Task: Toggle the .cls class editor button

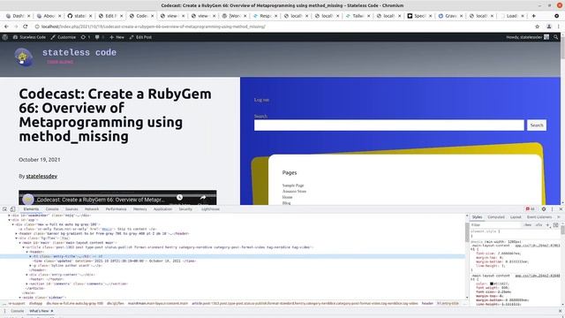Action: pos(539,225)
